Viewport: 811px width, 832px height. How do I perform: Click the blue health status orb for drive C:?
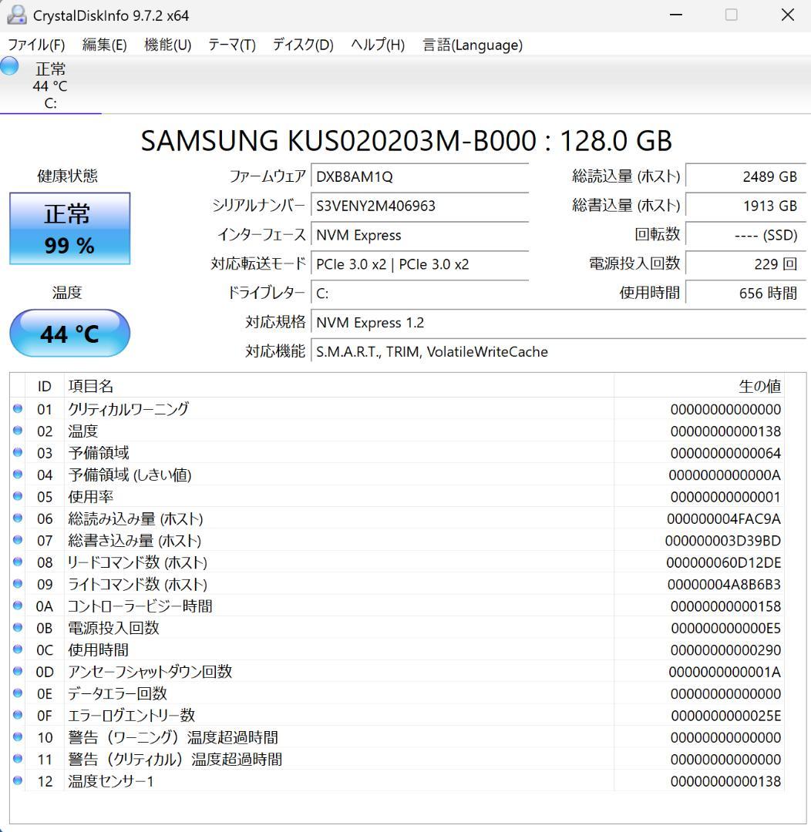tap(8, 66)
